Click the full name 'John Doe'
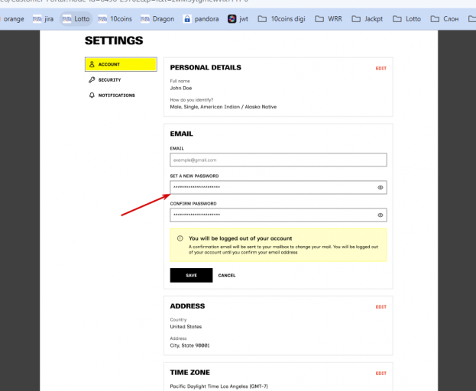Image resolution: width=476 pixels, height=391 pixels. pyautogui.click(x=181, y=88)
